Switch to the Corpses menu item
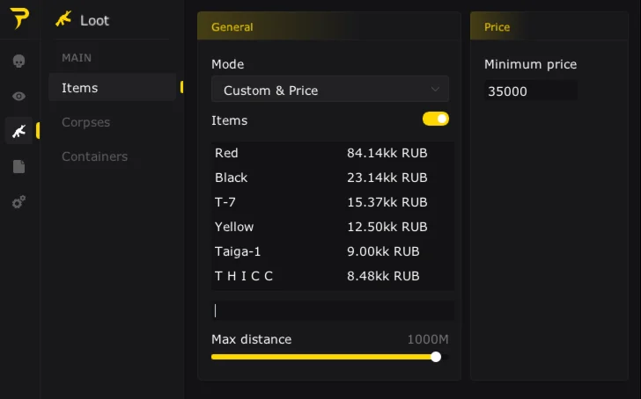This screenshot has width=641, height=399. coord(85,122)
